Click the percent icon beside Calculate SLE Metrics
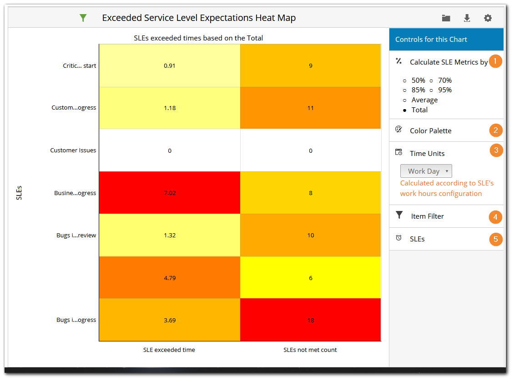This screenshot has height=381, width=514. pyautogui.click(x=399, y=61)
